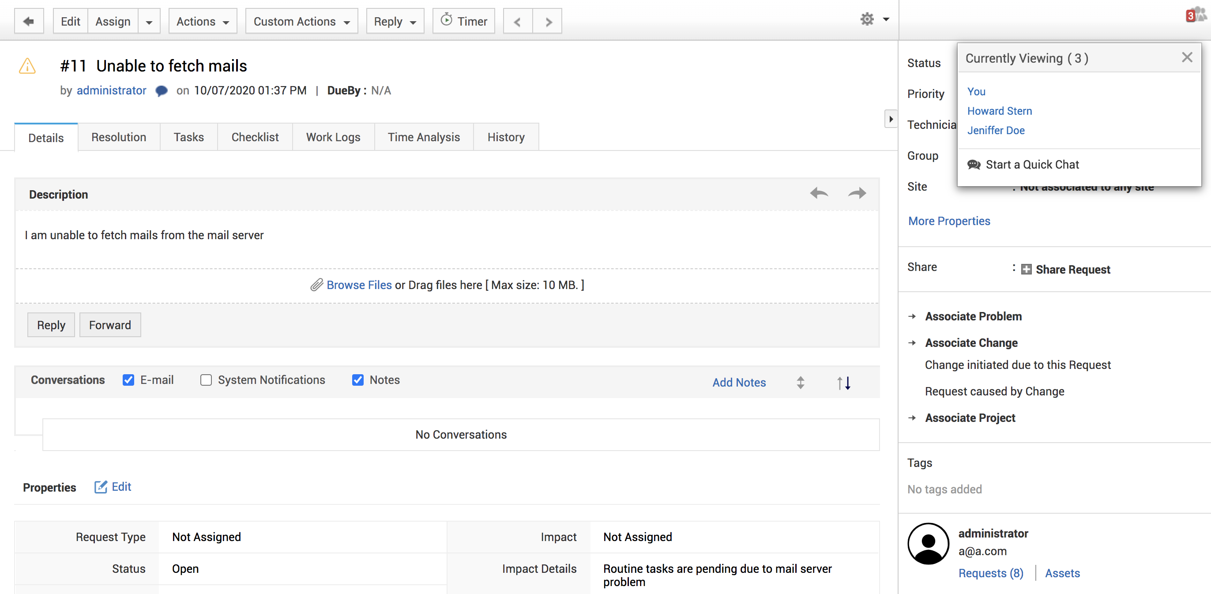
Task: Uncheck the E-mail conversations checkbox
Action: pyautogui.click(x=128, y=380)
